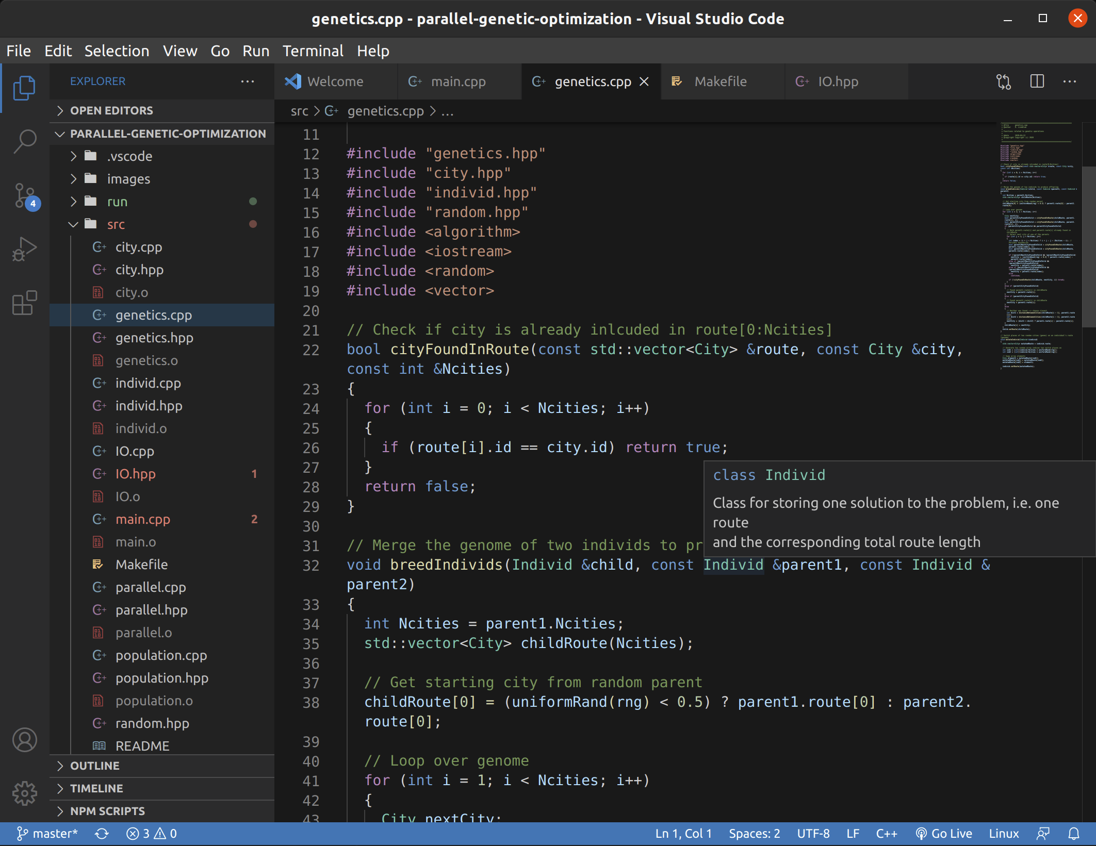Open Source Control view with badge

pyautogui.click(x=25, y=195)
